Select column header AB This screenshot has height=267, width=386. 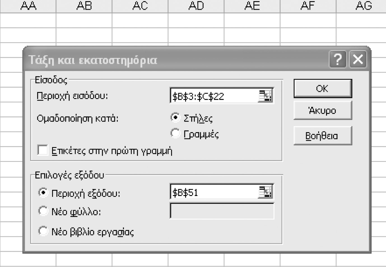pos(84,6)
